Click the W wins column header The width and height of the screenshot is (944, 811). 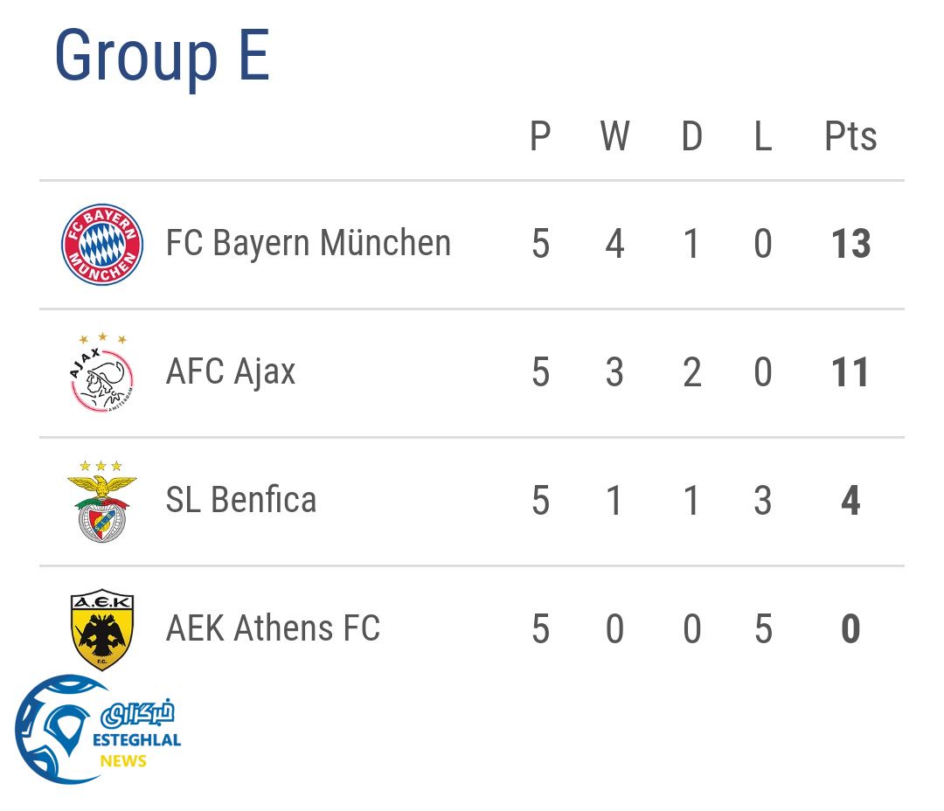point(614,137)
